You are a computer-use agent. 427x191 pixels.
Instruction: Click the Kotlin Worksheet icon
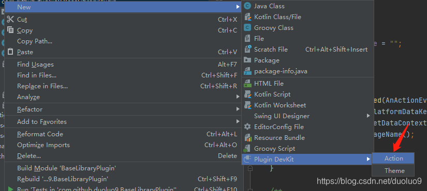pyautogui.click(x=247, y=105)
